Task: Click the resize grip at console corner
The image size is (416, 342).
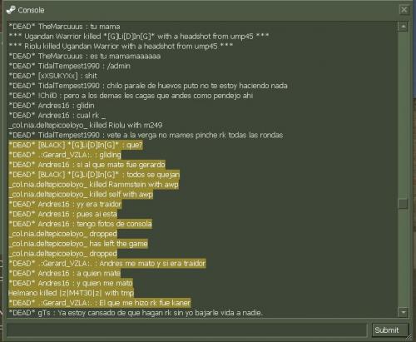Action: (409, 338)
